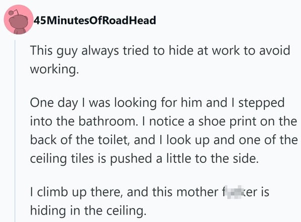Click the paragraph starting "This guy always"
This screenshot has height=222, width=301.
[160, 60]
